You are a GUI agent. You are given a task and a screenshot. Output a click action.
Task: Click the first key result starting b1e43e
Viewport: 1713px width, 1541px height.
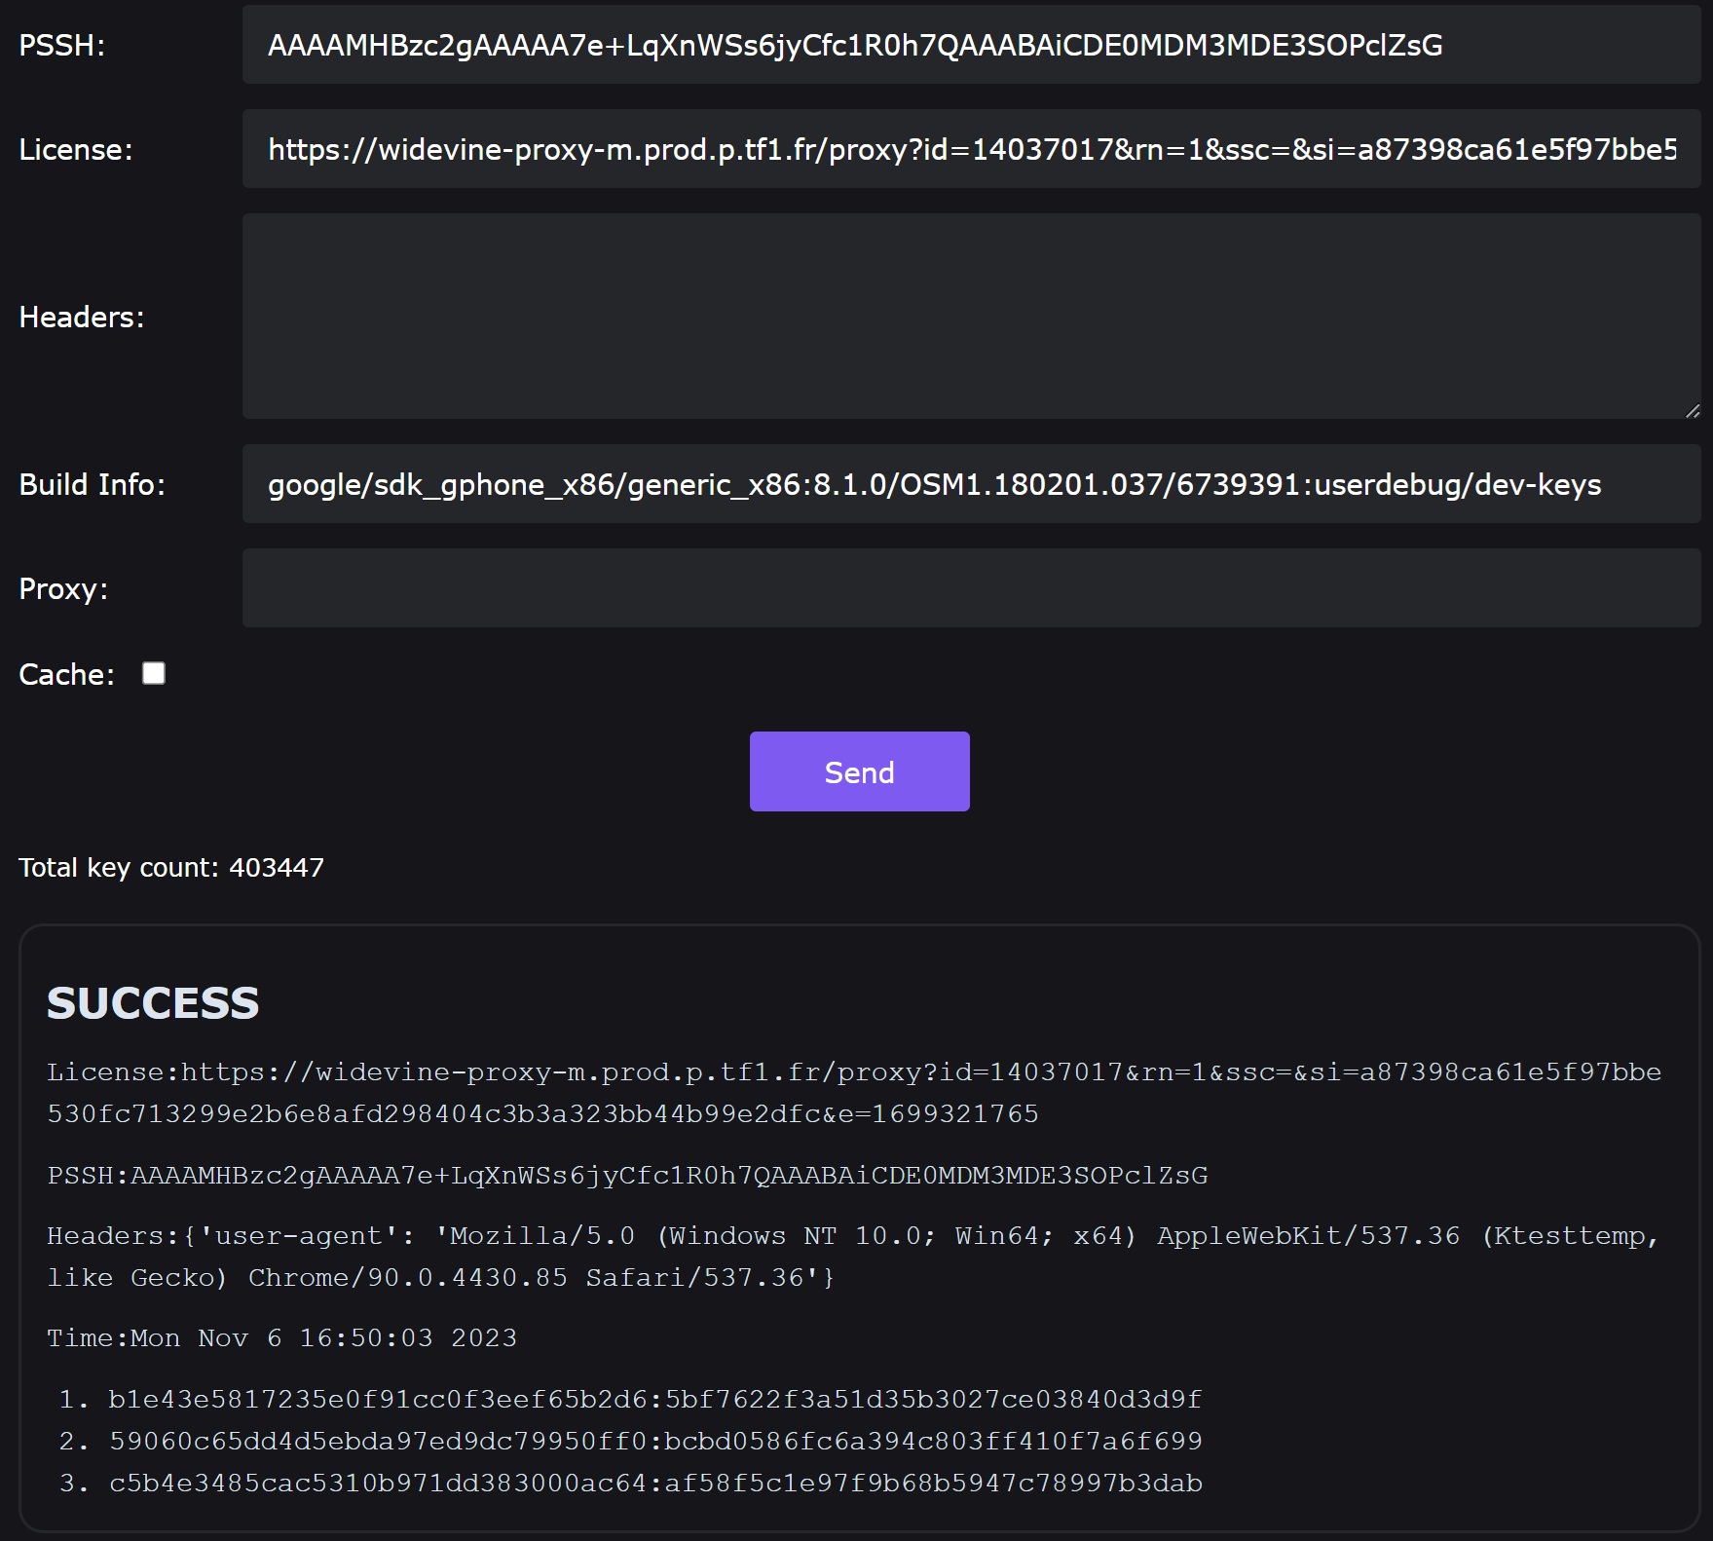[x=654, y=1399]
